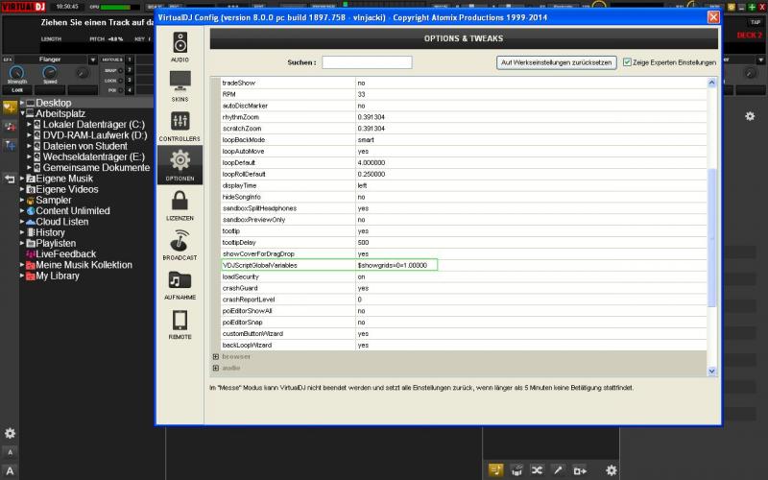Select the Optionen gear section
The height and width of the screenshot is (480, 768).
[180, 165]
